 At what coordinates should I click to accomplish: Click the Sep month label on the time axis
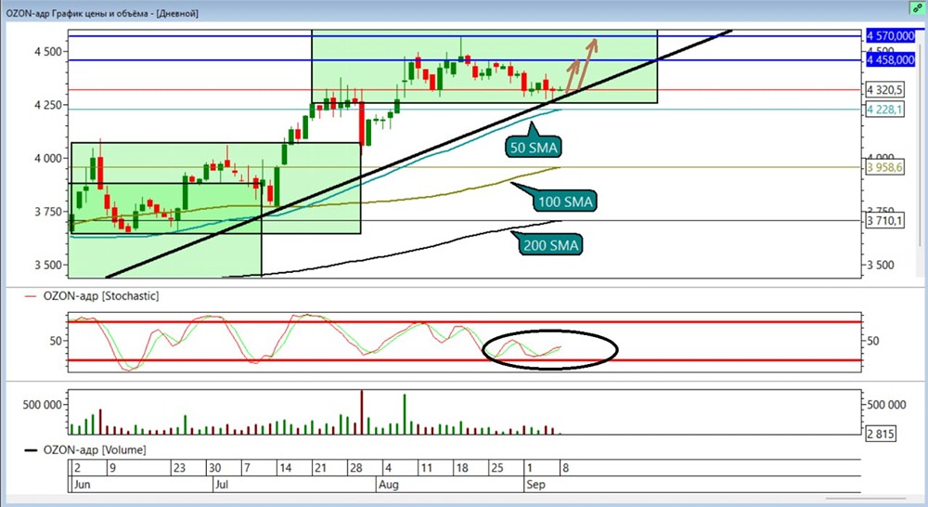(x=535, y=485)
